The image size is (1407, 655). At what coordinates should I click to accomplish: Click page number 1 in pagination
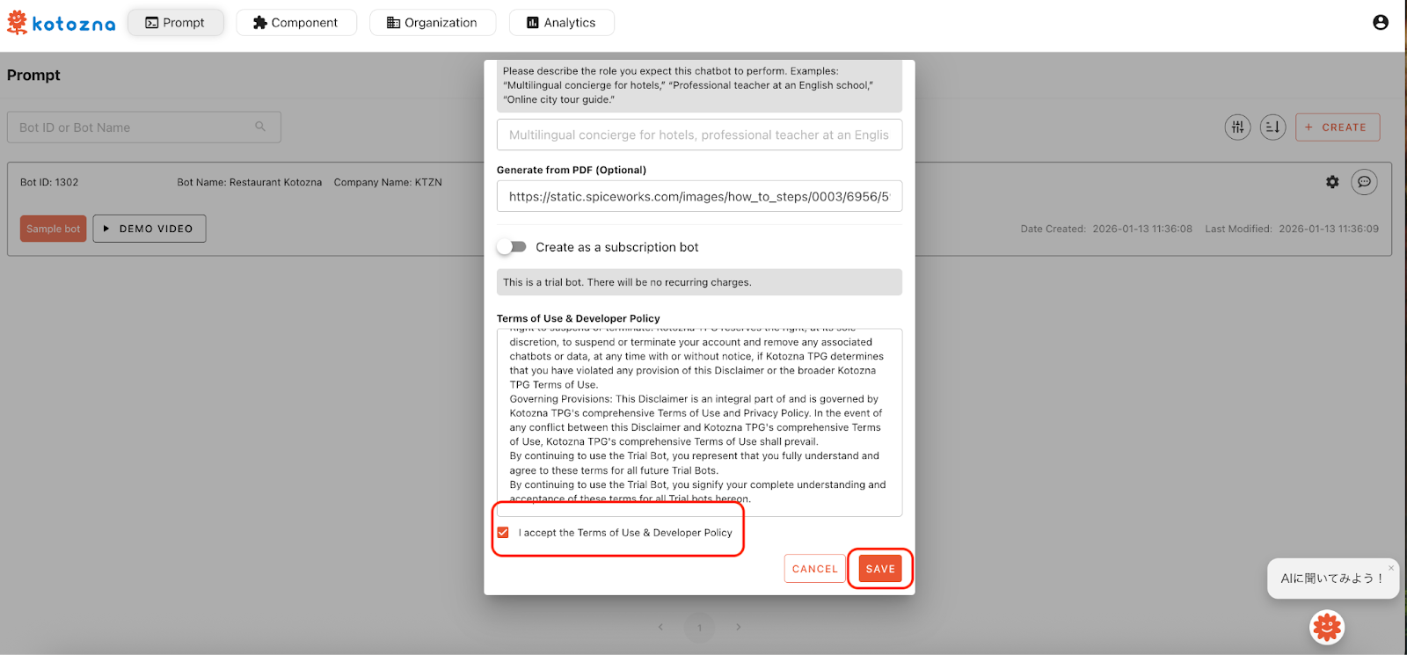(x=700, y=627)
